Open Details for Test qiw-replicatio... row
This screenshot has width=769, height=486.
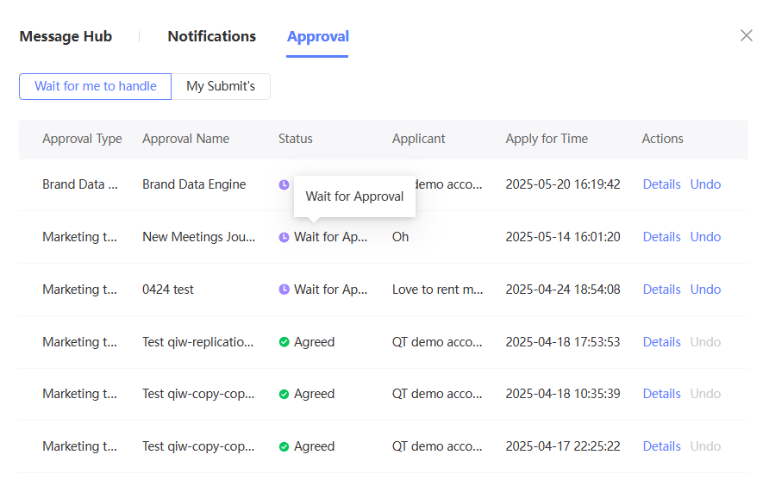pos(661,342)
